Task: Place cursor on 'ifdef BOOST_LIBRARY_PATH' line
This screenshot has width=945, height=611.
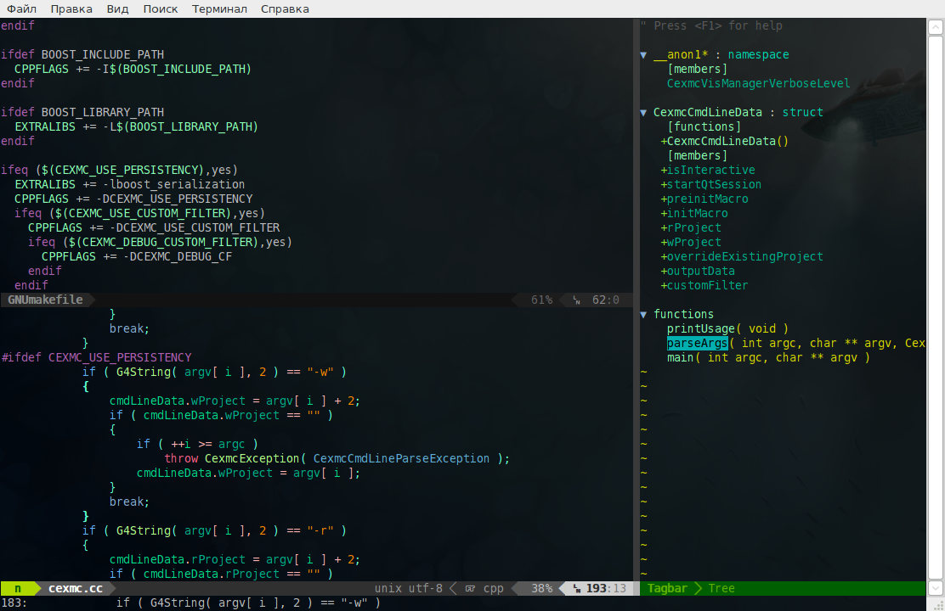Action: [82, 113]
